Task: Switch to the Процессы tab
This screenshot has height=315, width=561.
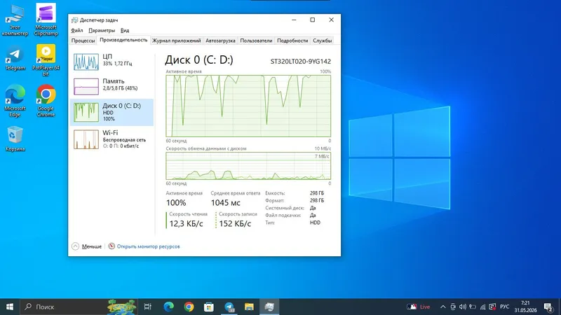Action: 83,41
